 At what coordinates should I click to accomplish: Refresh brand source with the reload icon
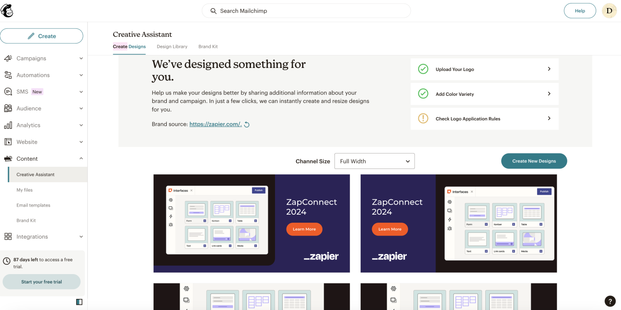pyautogui.click(x=247, y=125)
